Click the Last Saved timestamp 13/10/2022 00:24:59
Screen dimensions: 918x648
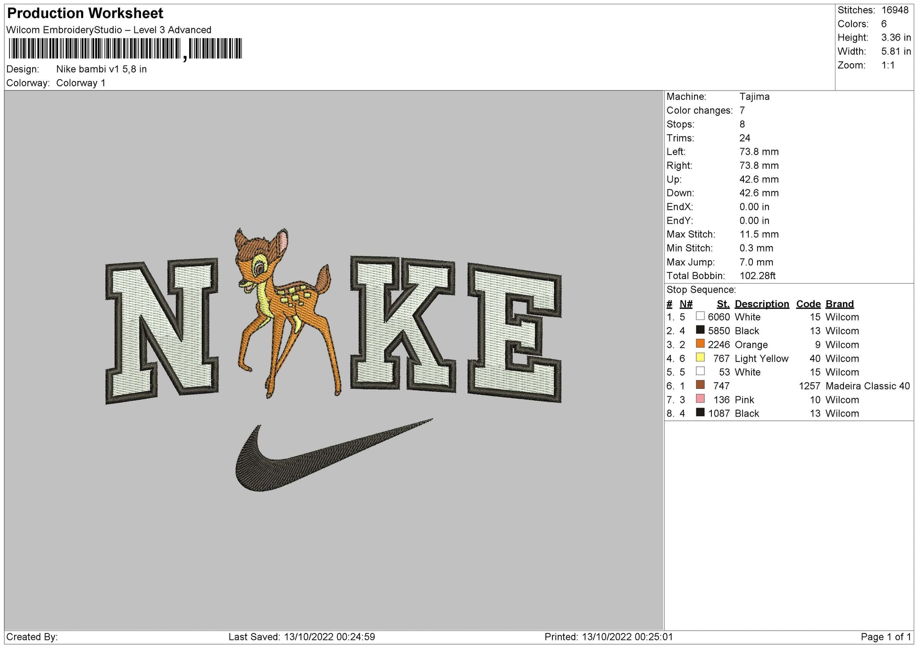pyautogui.click(x=329, y=637)
